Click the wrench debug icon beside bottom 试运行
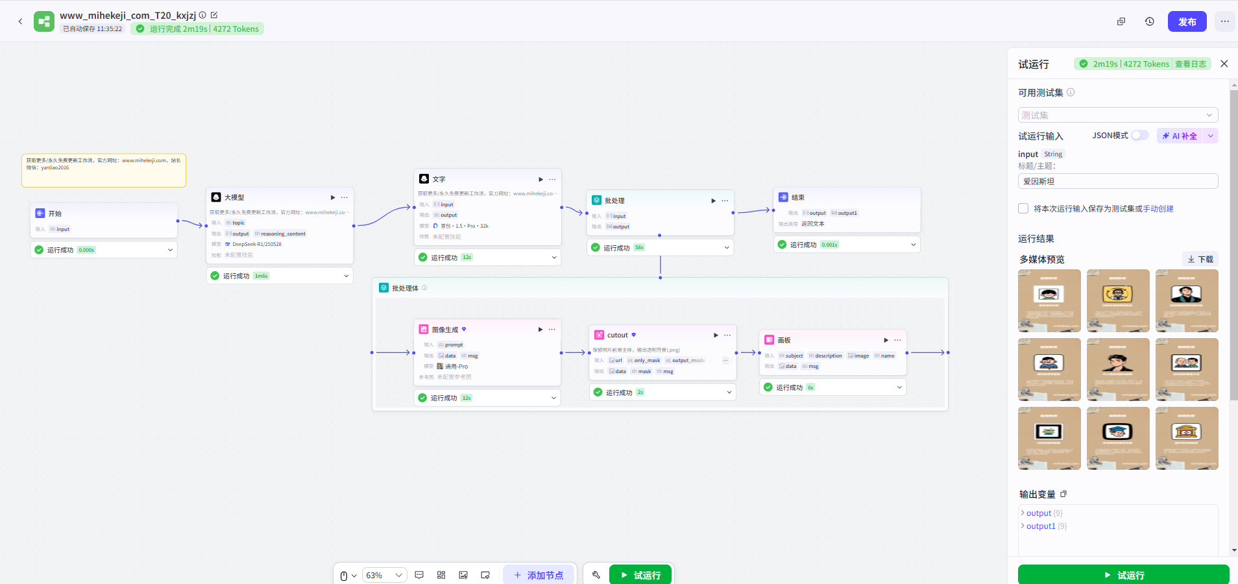 pos(596,575)
